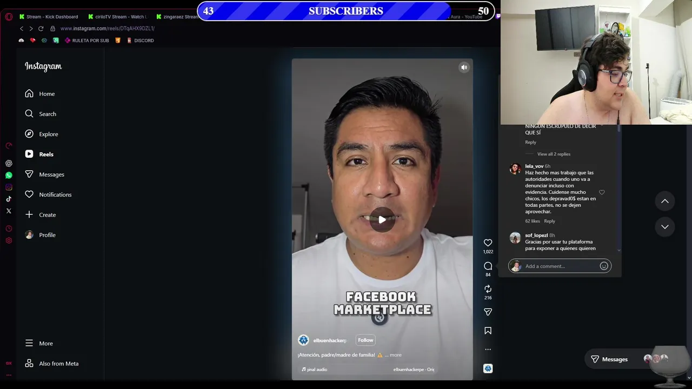The width and height of the screenshot is (692, 389).
Task: Open Instagram Home from sidebar
Action: pos(39,93)
